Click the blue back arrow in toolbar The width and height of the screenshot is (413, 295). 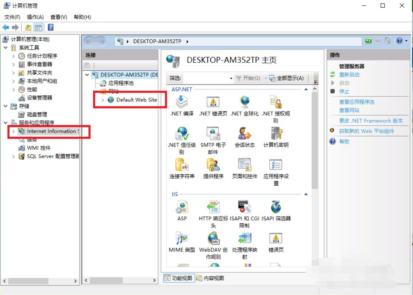click(6, 27)
